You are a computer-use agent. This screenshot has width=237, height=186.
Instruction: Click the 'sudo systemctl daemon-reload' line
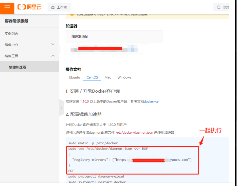pyautogui.click(x=96, y=176)
